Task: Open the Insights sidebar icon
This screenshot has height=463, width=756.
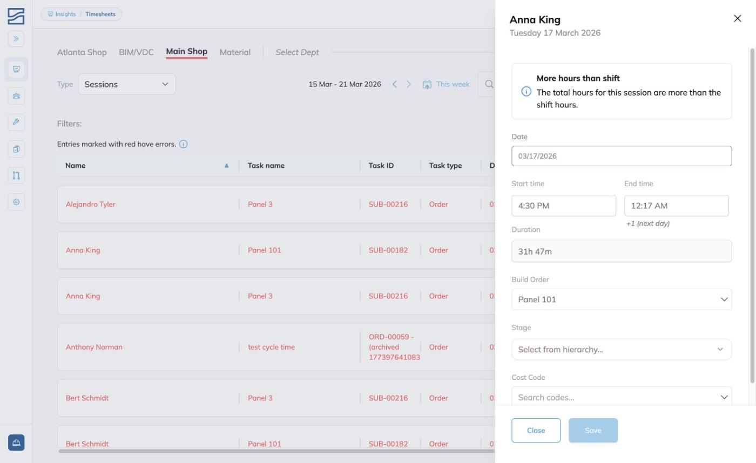Action: coord(16,69)
